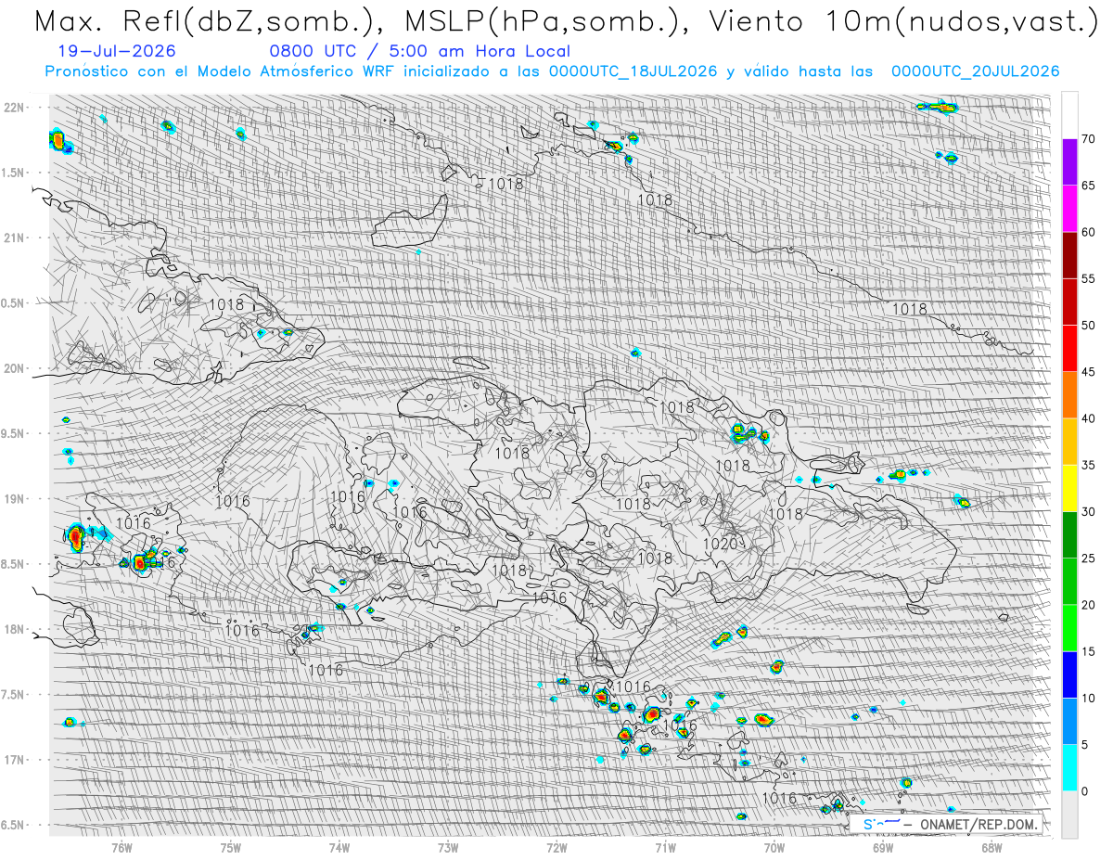
Task: Select the dark red 55–60 dBZ legend segment
Action: 1070,255
